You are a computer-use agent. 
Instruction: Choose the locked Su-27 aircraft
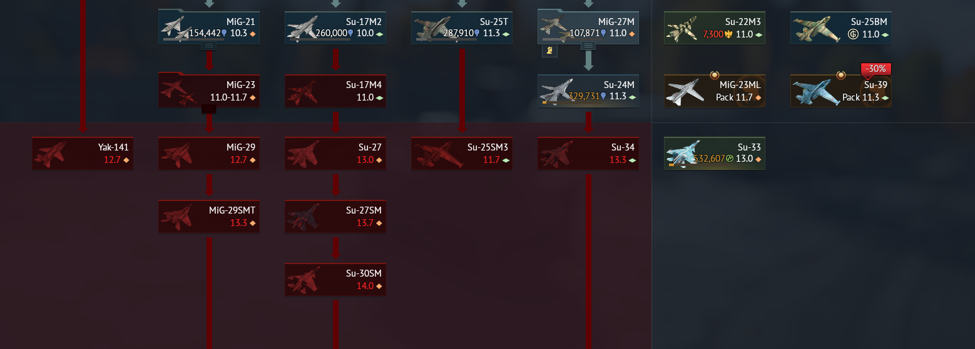pos(335,154)
